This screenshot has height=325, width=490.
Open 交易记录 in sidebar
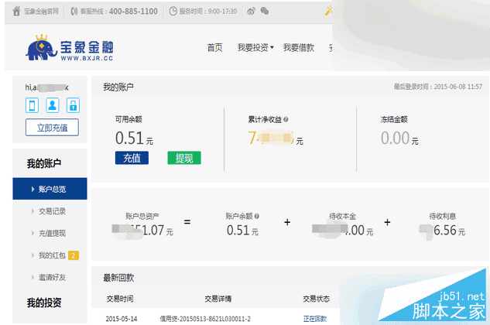click(52, 211)
